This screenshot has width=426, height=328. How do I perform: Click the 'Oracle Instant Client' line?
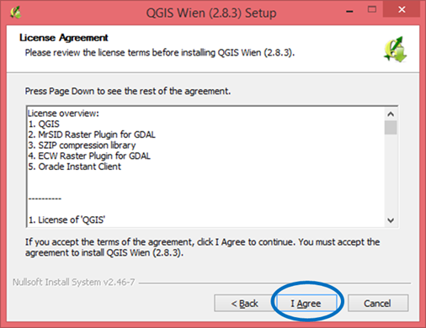[75, 167]
